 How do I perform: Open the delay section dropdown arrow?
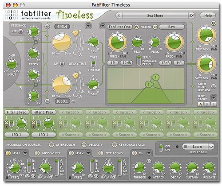[x=88, y=26]
